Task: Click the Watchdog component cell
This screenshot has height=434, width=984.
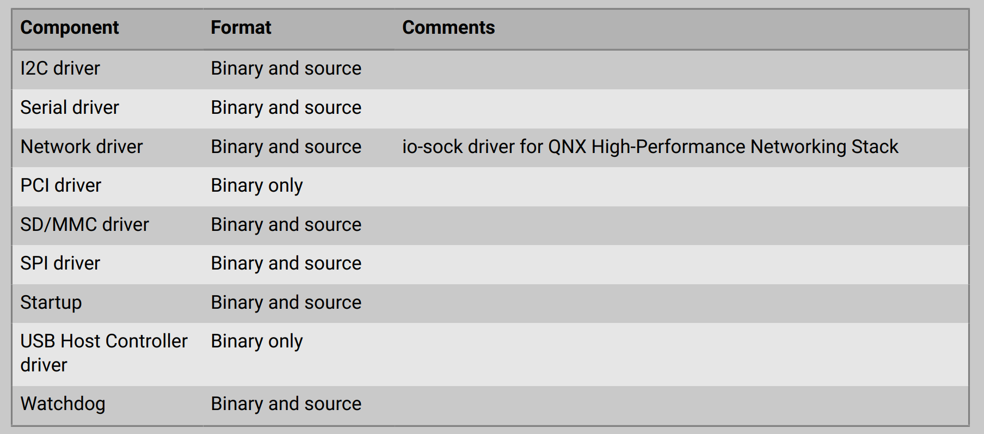Action: pyautogui.click(x=63, y=404)
